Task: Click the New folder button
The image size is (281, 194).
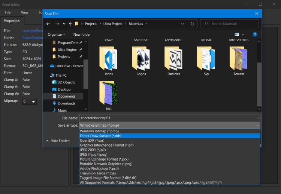Action: (82, 34)
